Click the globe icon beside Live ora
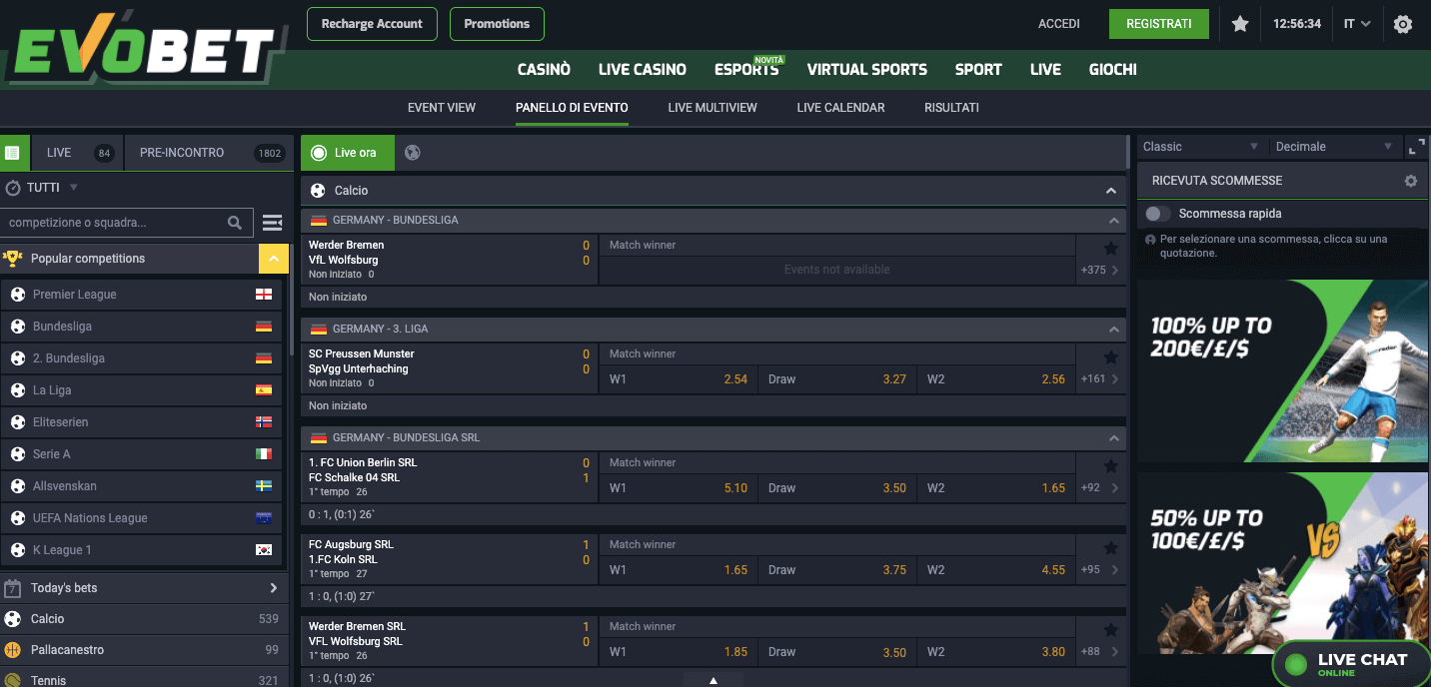This screenshot has height=687, width=1431. click(411, 152)
